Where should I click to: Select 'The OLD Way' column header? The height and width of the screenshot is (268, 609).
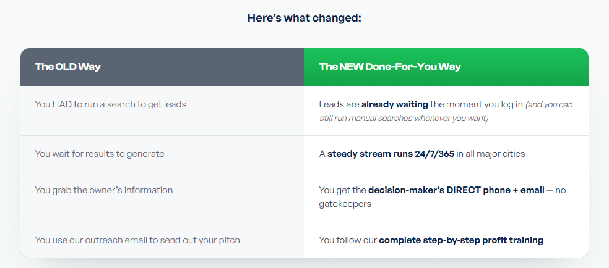click(67, 67)
